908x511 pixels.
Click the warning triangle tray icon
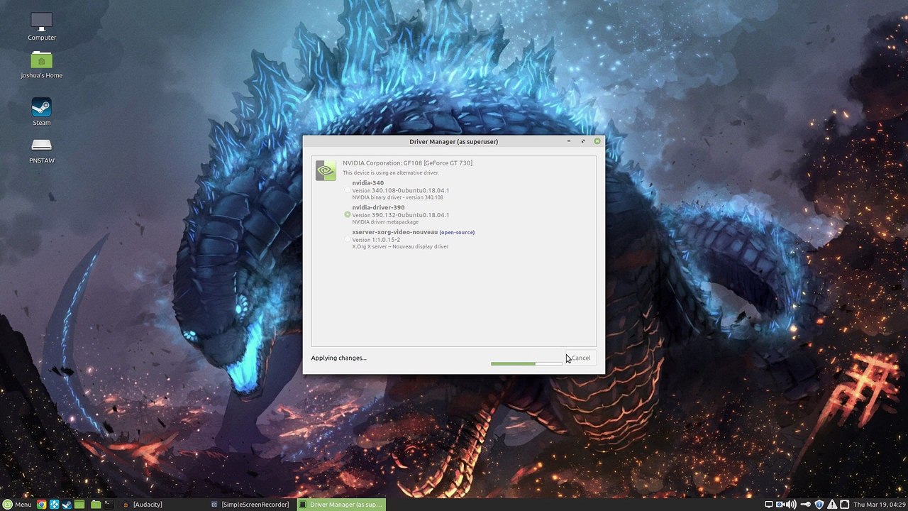[832, 505]
